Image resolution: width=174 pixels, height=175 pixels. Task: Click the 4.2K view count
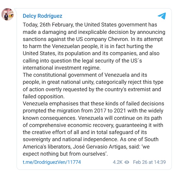(118, 162)
